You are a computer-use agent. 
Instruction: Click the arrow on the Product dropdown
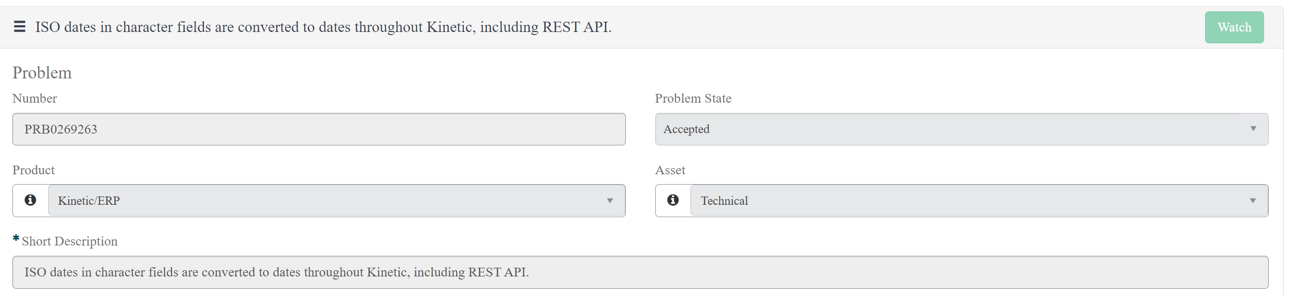(610, 201)
